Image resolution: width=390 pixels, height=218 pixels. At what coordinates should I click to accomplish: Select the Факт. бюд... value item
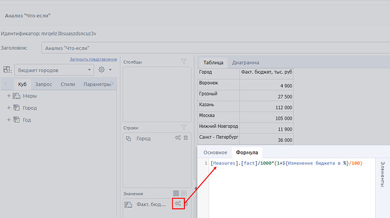151,204
